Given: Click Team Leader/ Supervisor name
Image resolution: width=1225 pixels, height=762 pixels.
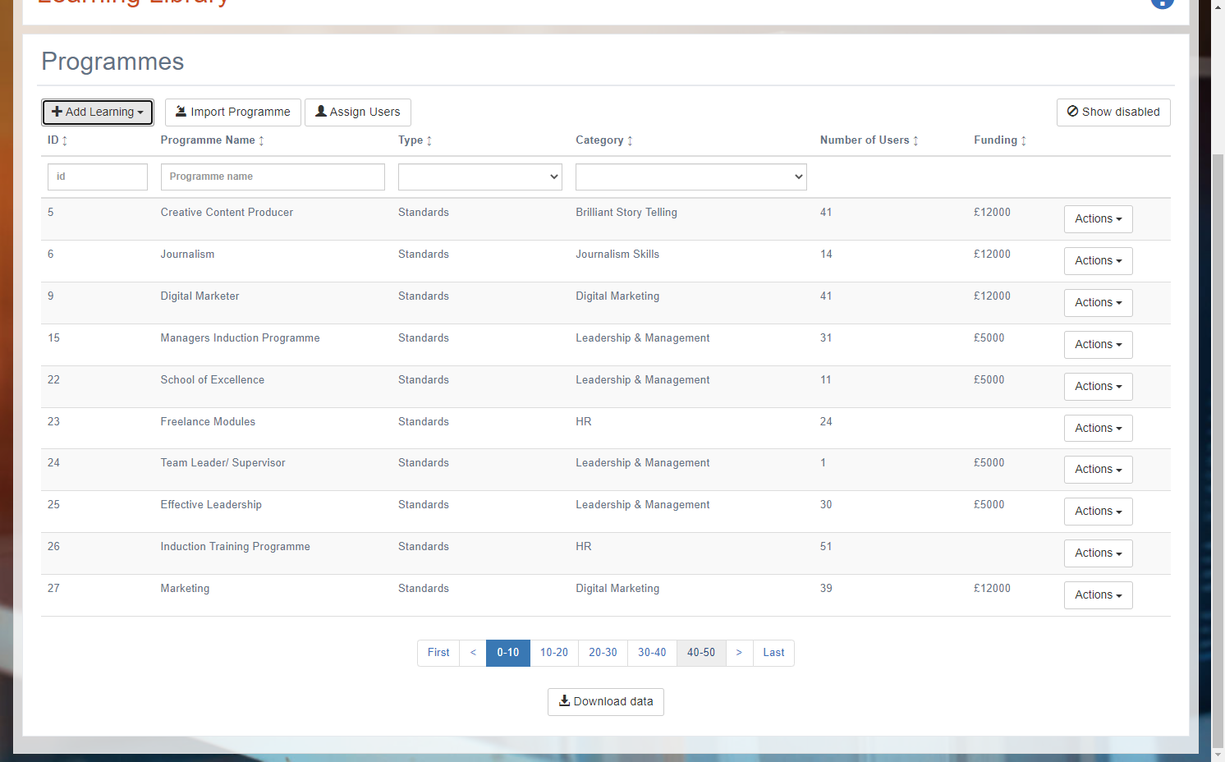Looking at the screenshot, I should point(223,463).
